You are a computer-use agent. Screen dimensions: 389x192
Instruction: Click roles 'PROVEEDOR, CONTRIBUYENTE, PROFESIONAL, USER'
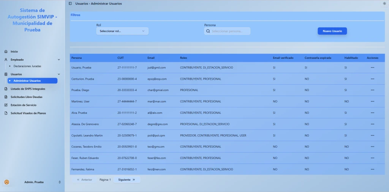point(213,135)
